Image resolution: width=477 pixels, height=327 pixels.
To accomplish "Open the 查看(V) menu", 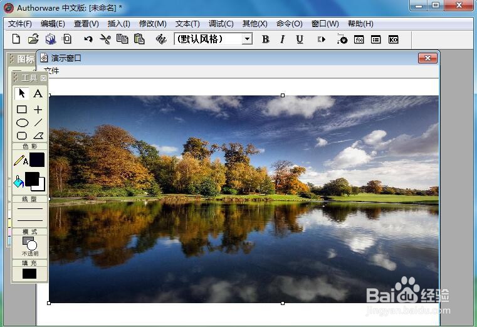I will coord(86,24).
